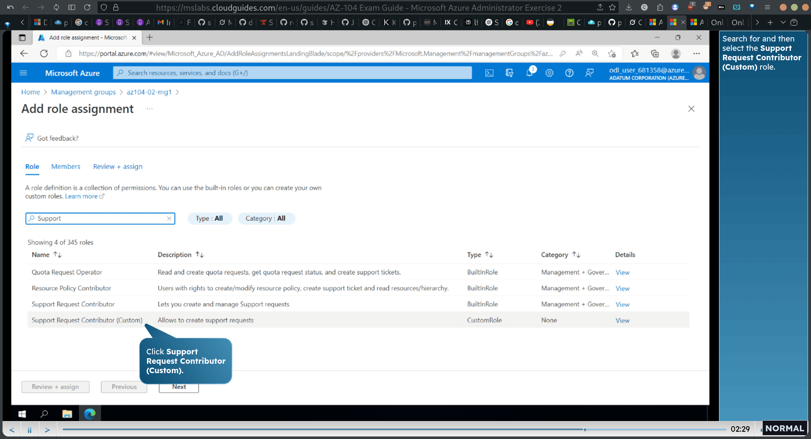Pause the guide playback

pos(29,430)
